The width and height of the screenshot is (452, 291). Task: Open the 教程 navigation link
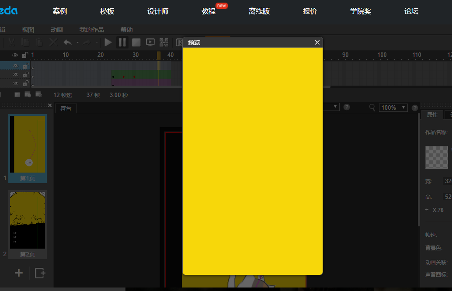point(209,11)
